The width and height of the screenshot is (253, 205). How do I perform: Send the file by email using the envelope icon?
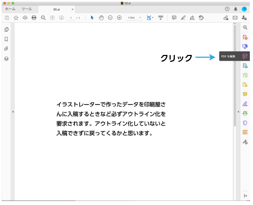pos(235,18)
